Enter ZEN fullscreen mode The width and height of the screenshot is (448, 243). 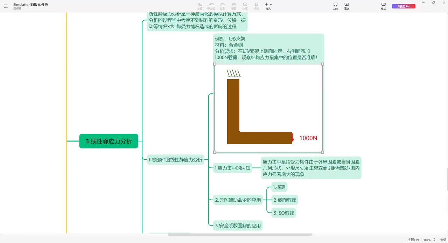tap(335, 6)
